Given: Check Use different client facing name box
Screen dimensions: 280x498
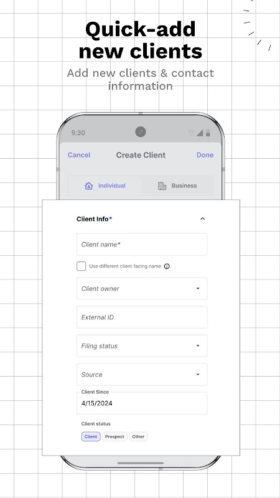Looking at the screenshot, I should click(x=82, y=266).
